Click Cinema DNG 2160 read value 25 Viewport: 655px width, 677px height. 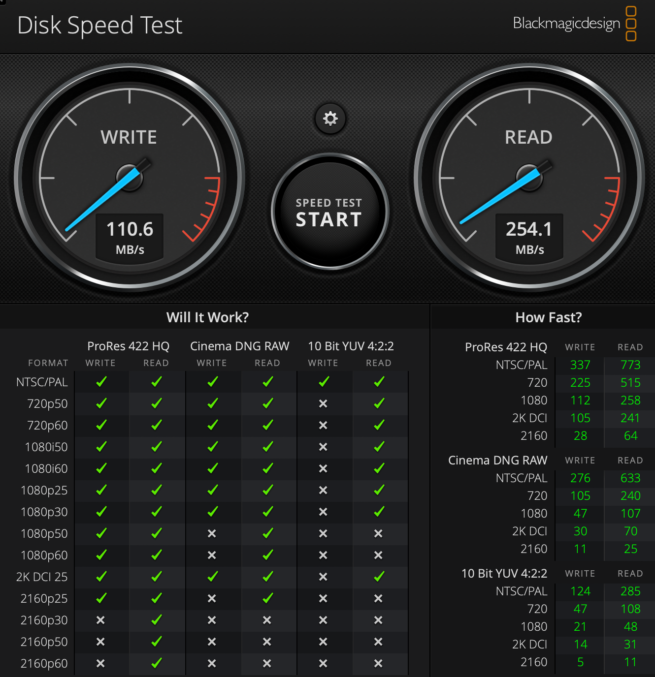[631, 549]
